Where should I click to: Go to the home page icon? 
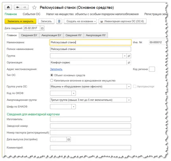point(8,7)
